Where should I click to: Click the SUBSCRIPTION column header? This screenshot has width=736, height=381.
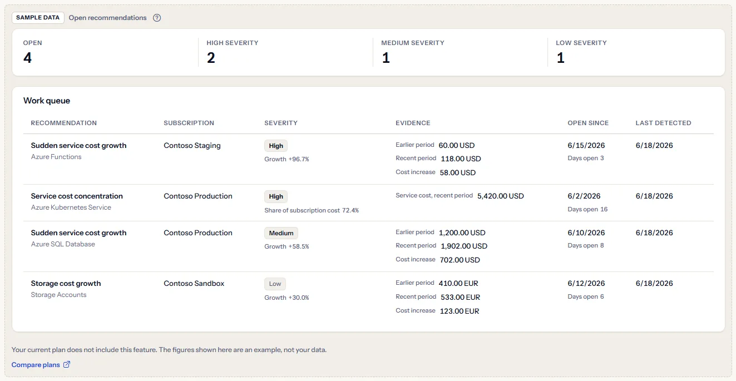[189, 123]
